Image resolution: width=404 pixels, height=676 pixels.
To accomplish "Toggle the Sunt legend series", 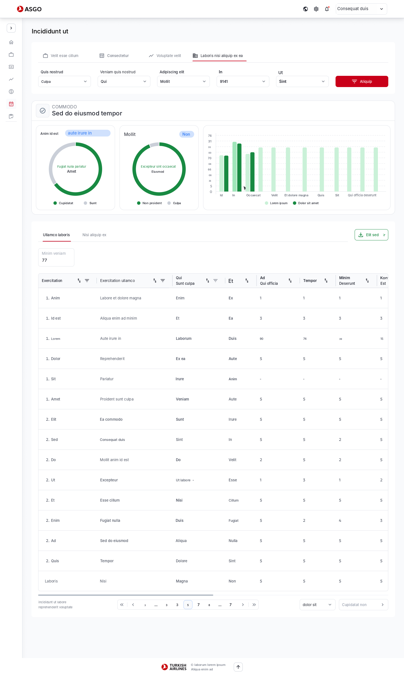I will tap(90, 203).
